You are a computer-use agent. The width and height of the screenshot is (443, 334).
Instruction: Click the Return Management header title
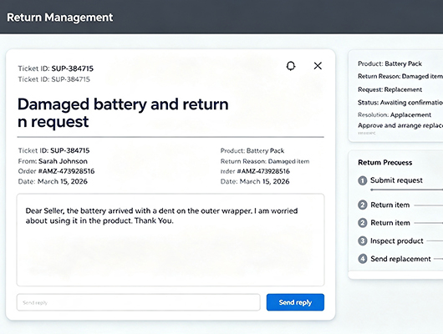[60, 18]
